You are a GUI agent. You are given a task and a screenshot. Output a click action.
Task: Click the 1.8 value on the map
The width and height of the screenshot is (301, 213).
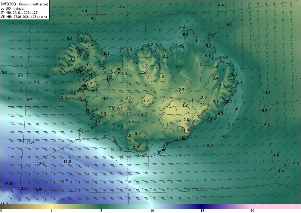tap(185, 105)
